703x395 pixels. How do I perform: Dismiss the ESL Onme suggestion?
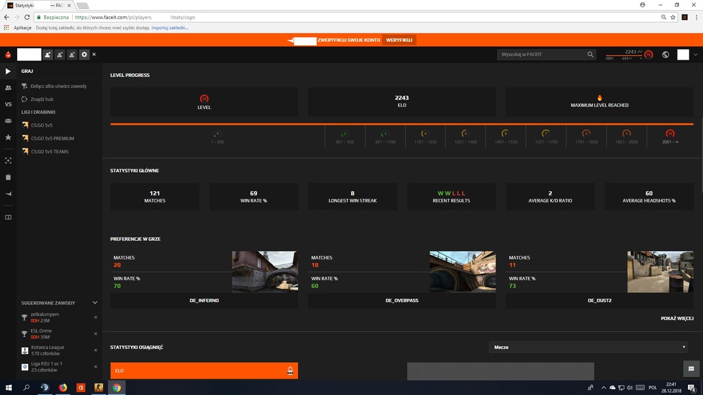coord(95,334)
